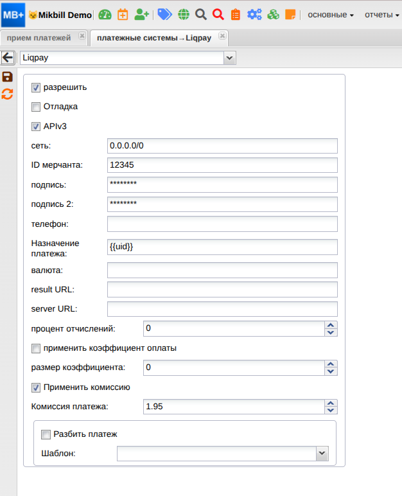402x496 pixels.
Task: Click the валюта input field
Action: pyautogui.click(x=222, y=270)
